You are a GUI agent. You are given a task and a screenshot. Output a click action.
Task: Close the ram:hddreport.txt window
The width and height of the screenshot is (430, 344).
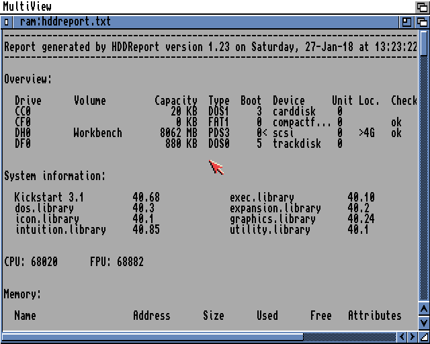click(7, 21)
